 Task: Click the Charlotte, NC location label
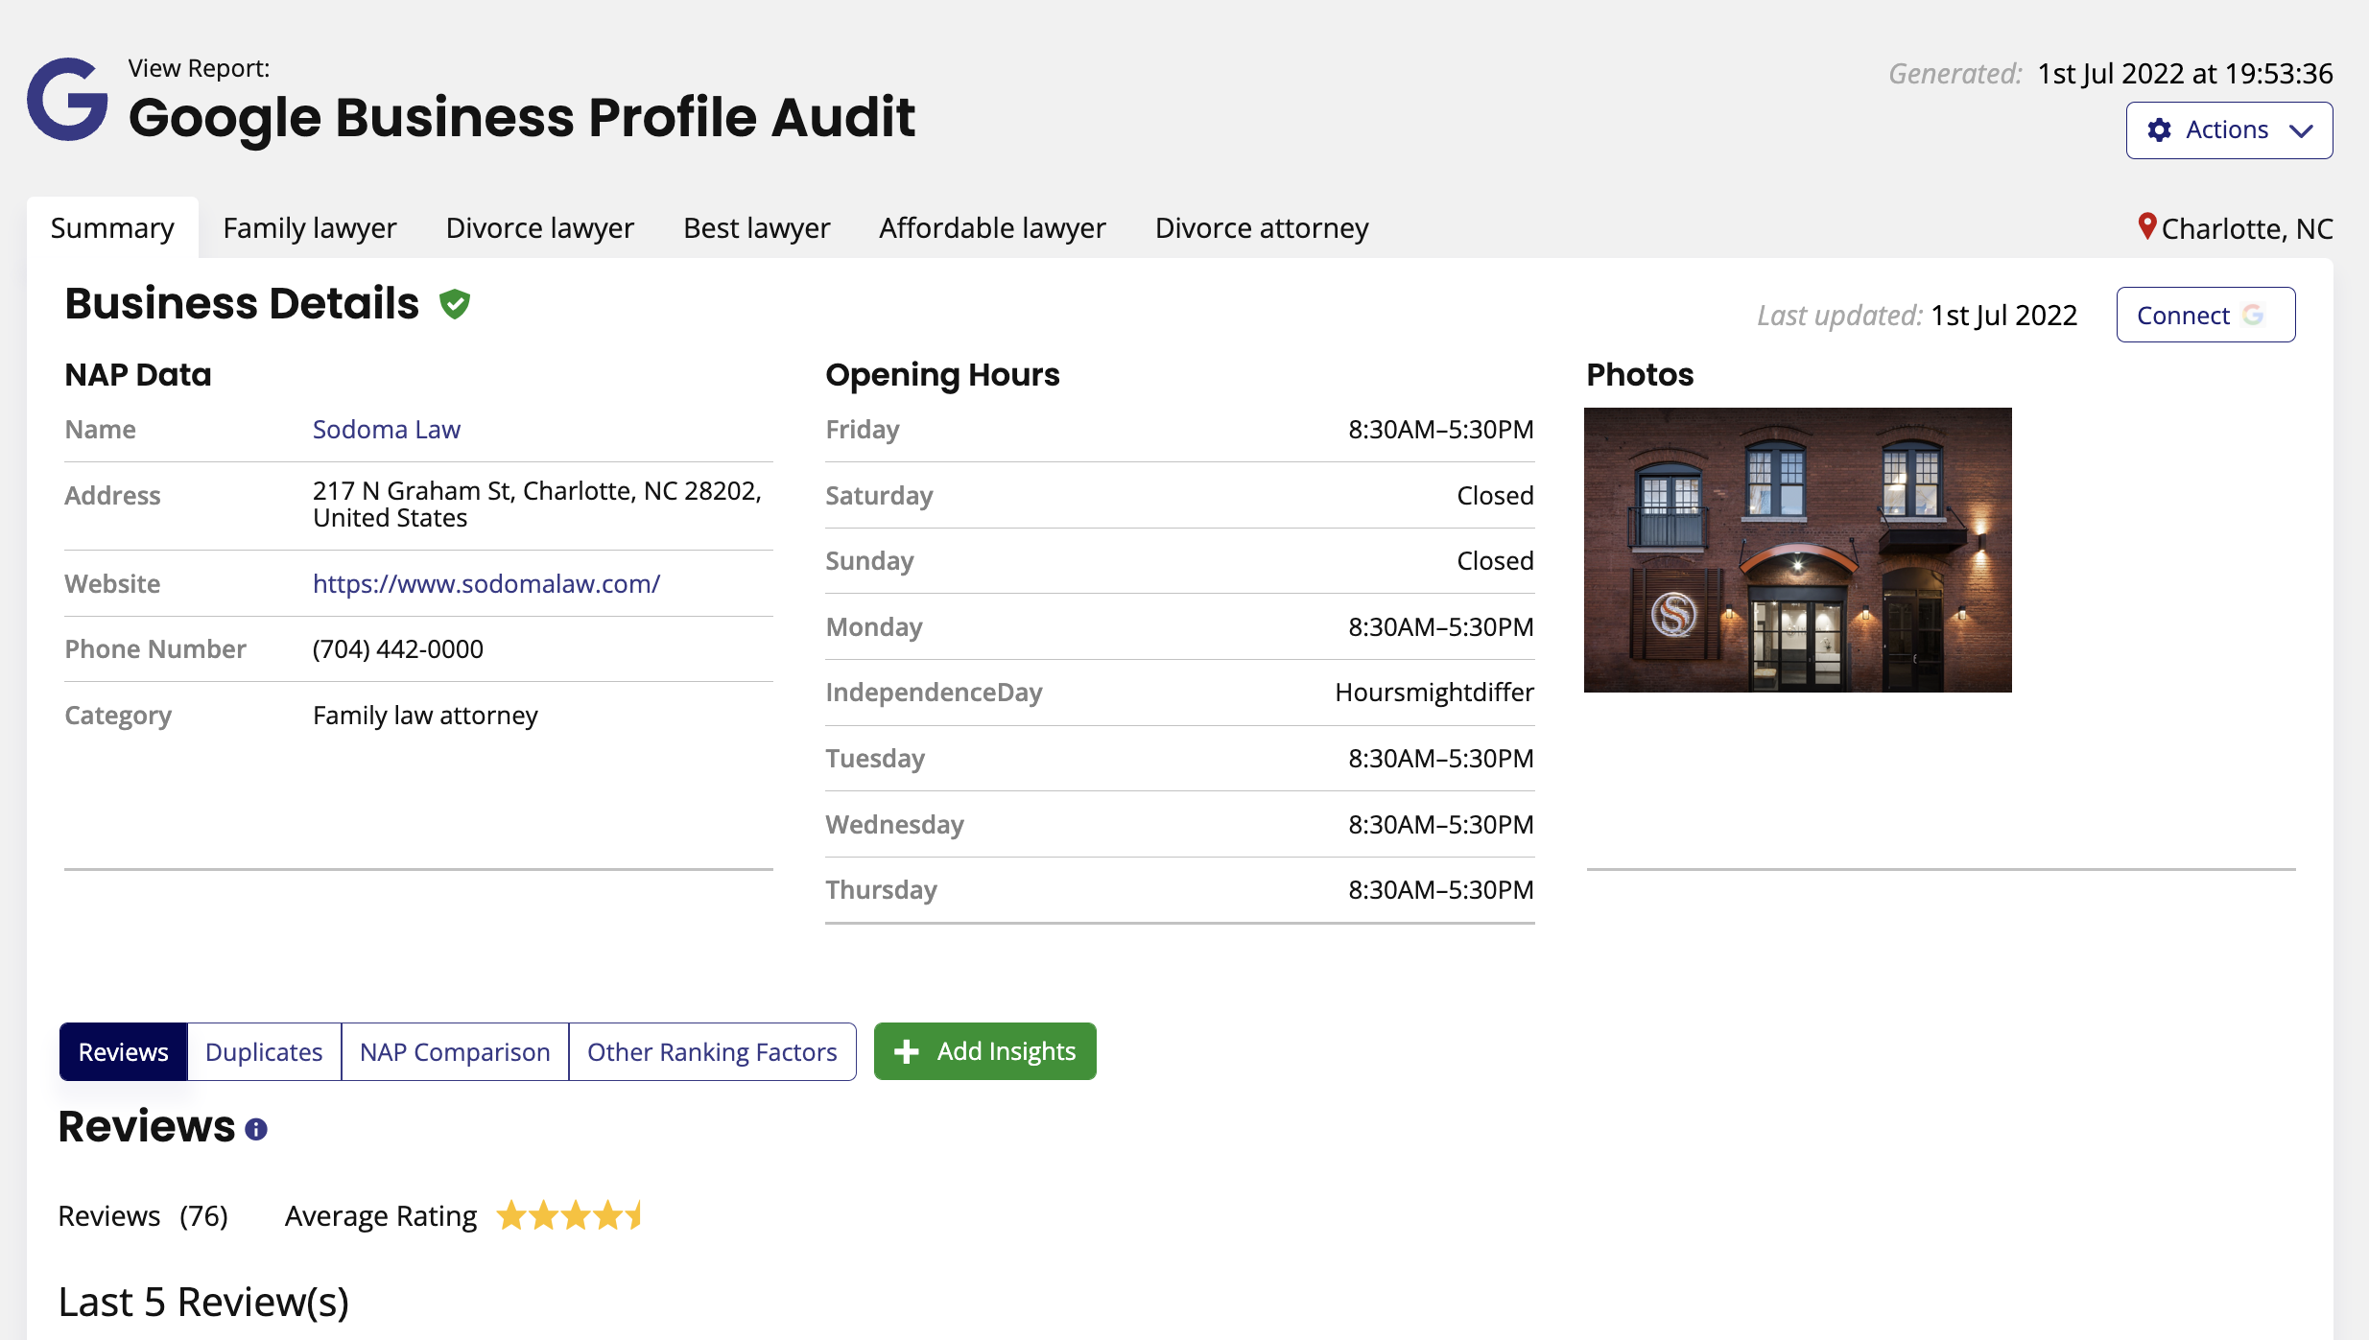point(2247,228)
